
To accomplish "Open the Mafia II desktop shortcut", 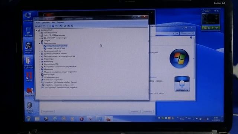I will [x=29, y=77].
